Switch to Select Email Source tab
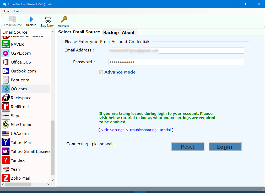 [x=79, y=32]
